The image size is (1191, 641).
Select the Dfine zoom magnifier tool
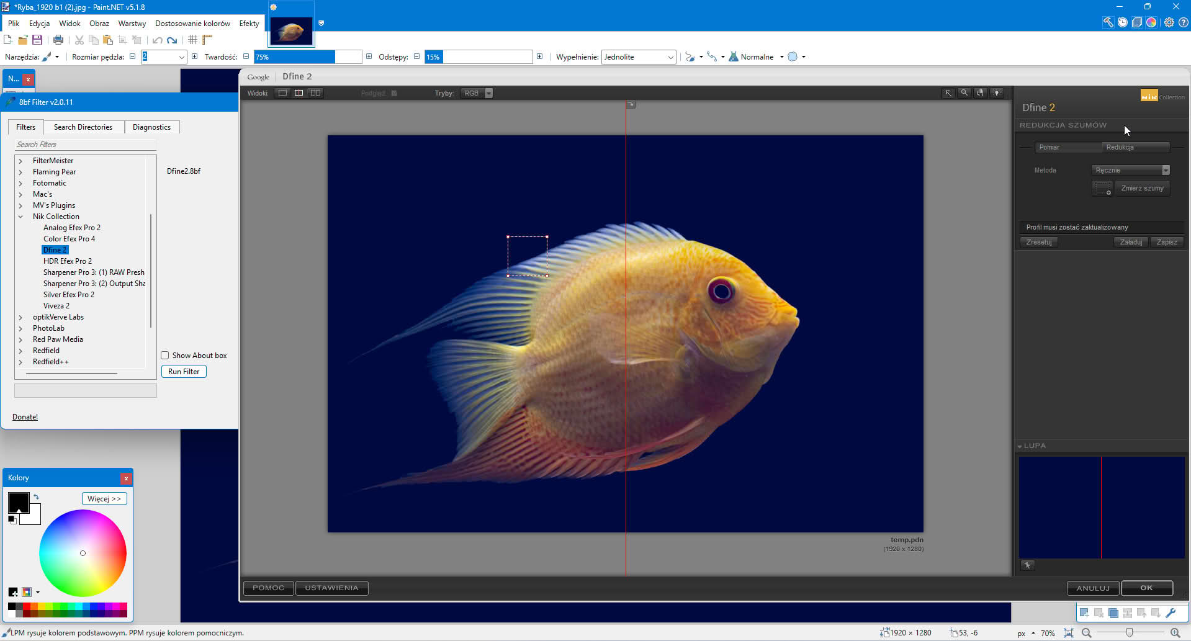[964, 93]
